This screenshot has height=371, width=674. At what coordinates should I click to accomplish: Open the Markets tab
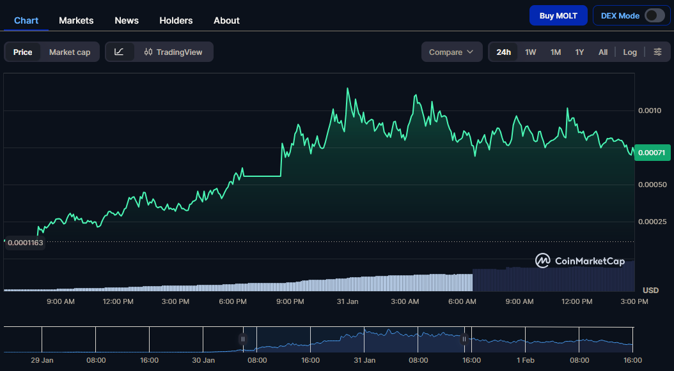pyautogui.click(x=76, y=20)
